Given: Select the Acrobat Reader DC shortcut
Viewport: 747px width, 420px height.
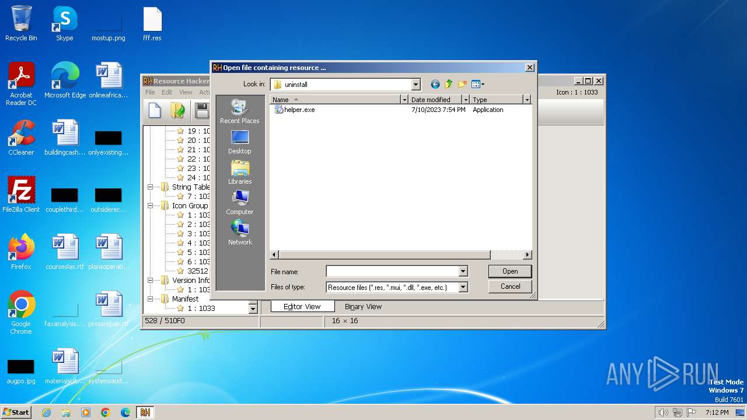Looking at the screenshot, I should click(21, 84).
